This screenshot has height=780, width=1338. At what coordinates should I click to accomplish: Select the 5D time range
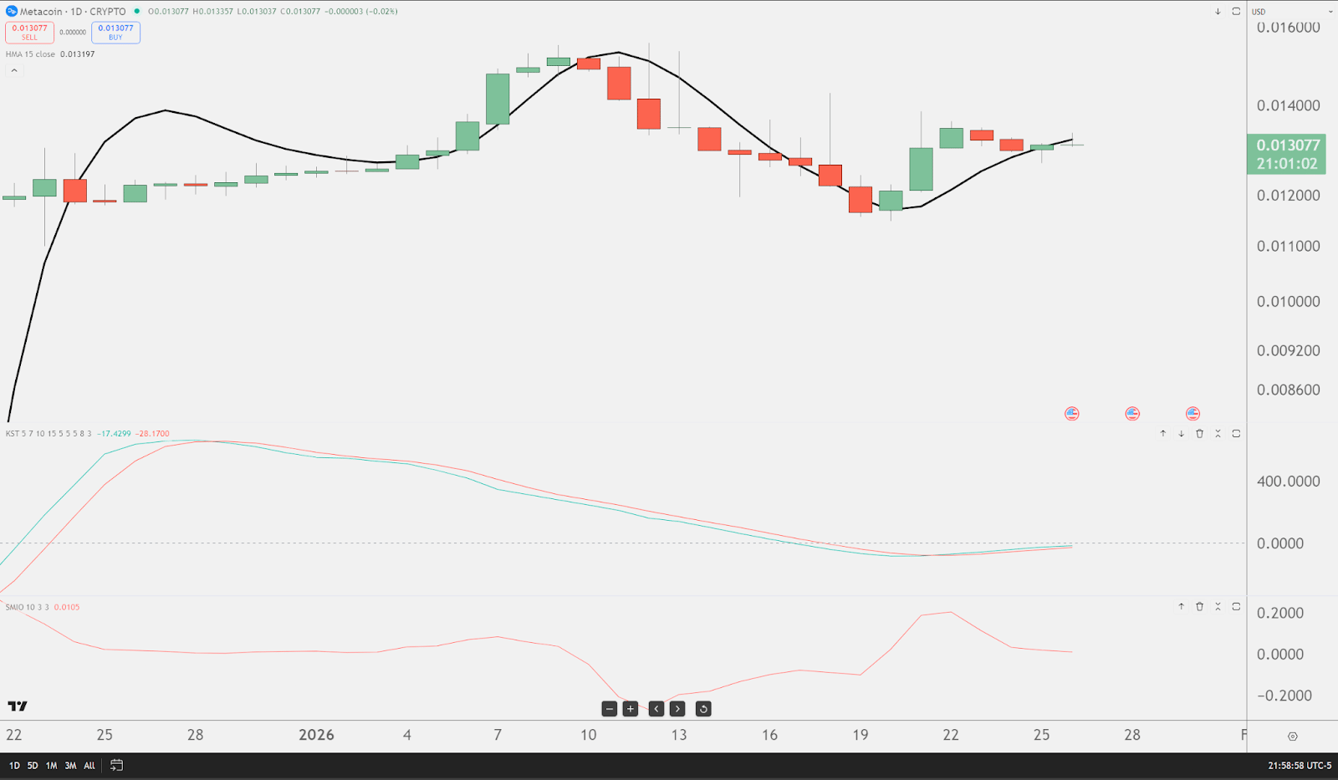[x=33, y=766]
